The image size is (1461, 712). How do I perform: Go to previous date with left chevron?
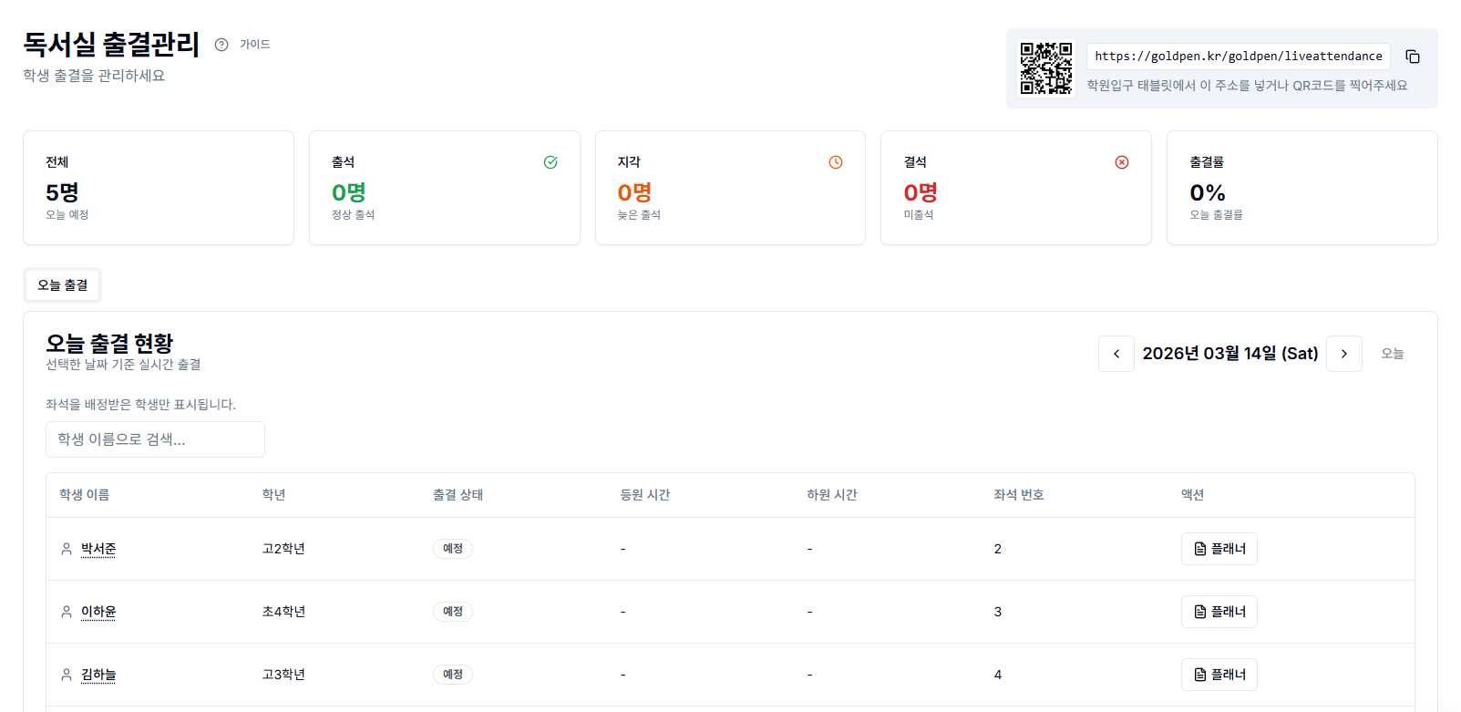1116,354
